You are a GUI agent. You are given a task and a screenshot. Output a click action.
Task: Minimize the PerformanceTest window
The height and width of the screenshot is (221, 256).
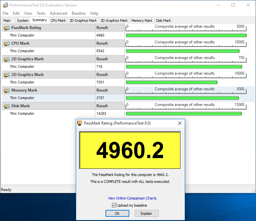pos(219,5)
